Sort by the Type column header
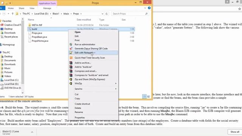 102,20
